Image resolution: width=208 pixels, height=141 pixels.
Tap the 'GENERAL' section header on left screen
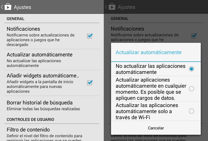click(x=16, y=19)
